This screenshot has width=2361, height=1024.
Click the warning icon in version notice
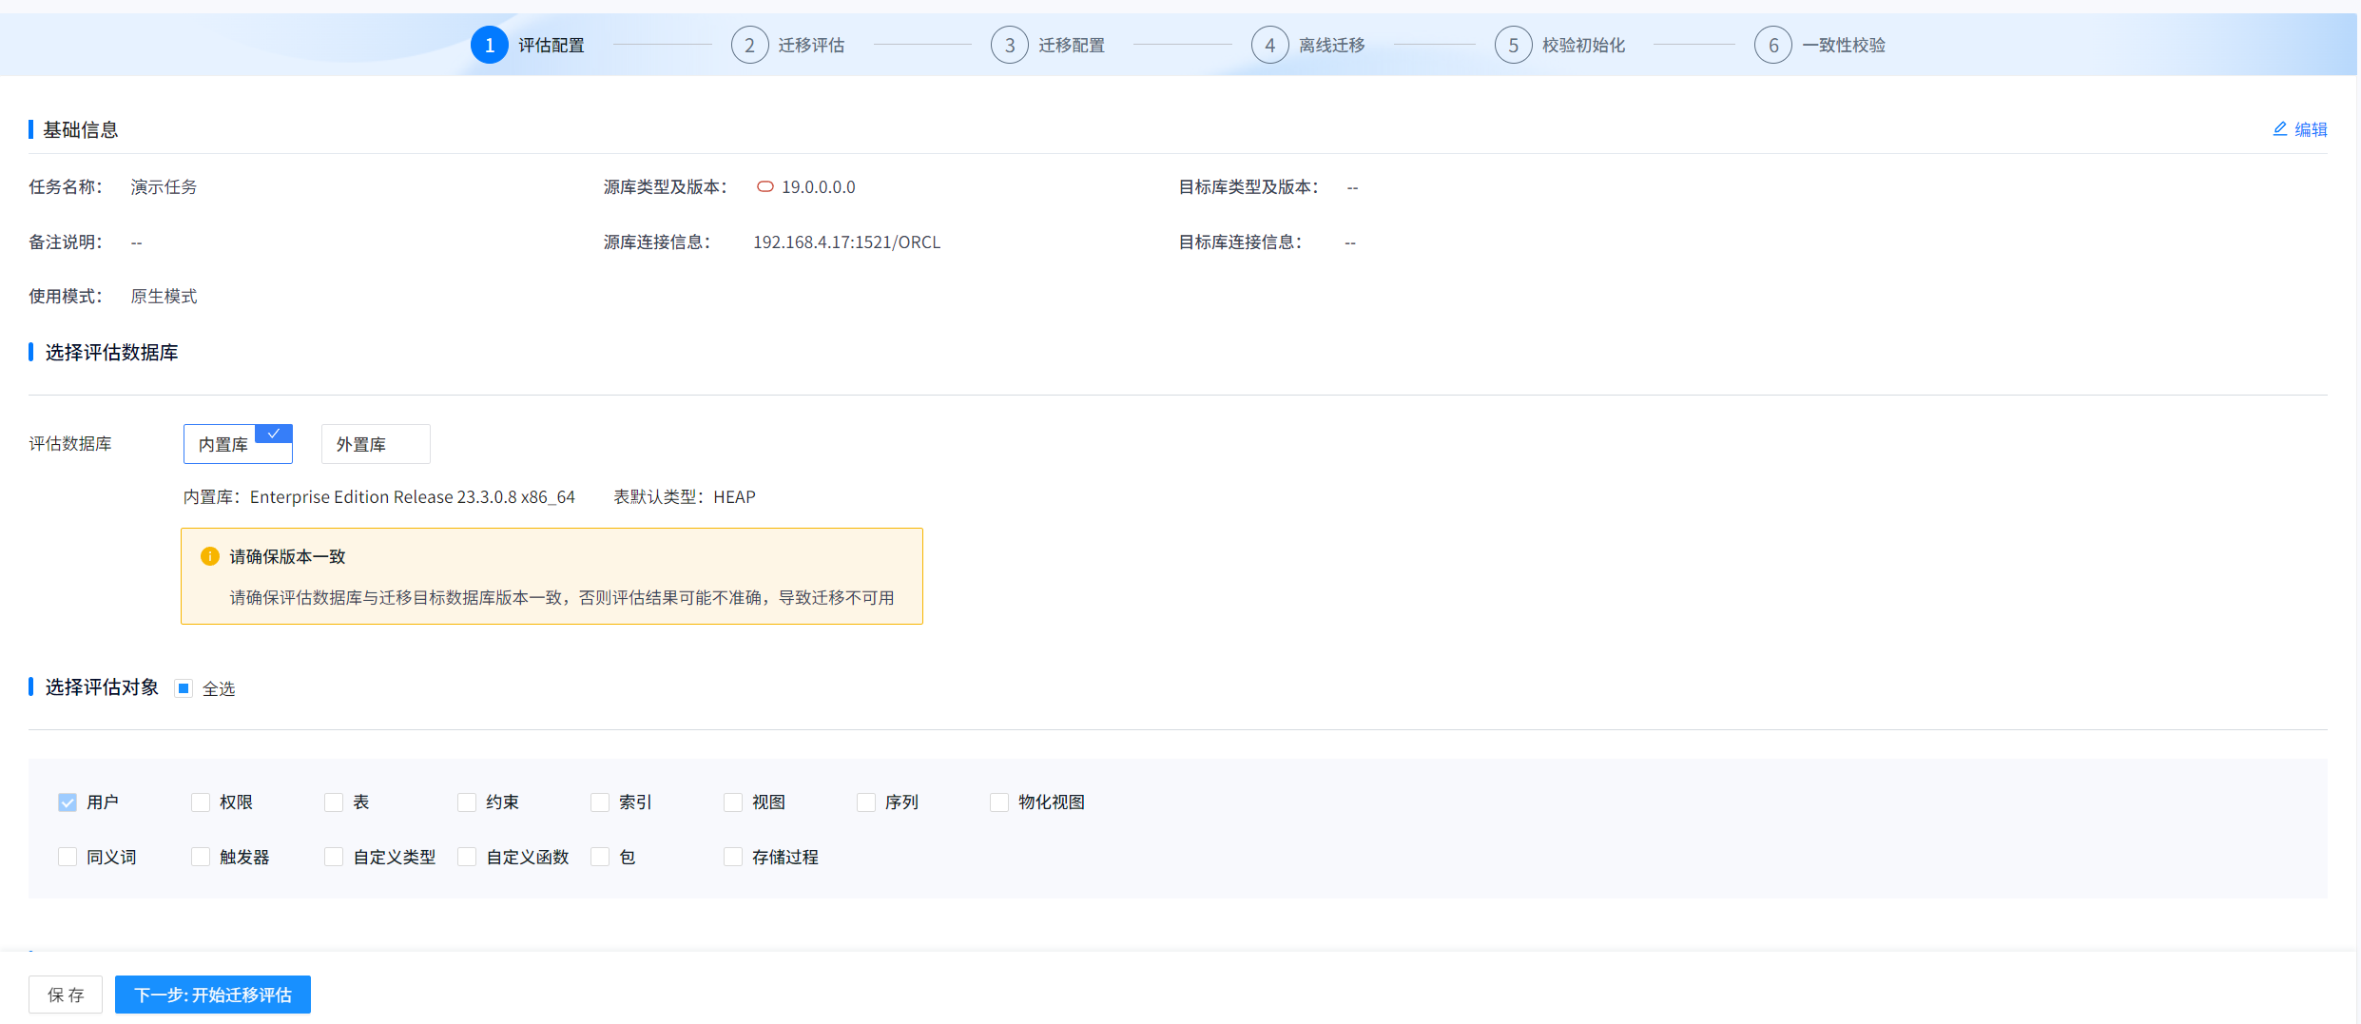tap(210, 556)
